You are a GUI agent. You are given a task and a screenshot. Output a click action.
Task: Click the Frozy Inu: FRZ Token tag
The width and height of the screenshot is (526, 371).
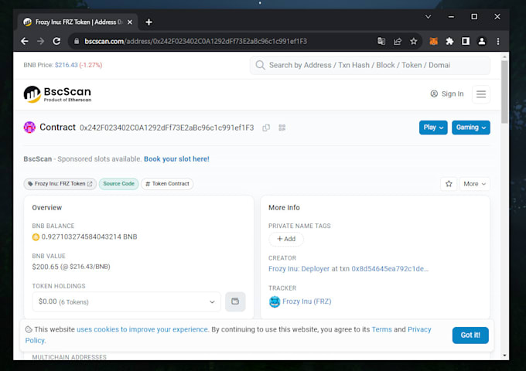tap(60, 184)
